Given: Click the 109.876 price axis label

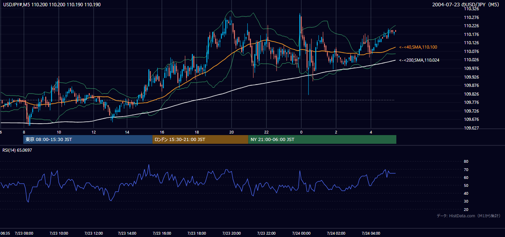Looking at the screenshot, I should click(471, 85).
